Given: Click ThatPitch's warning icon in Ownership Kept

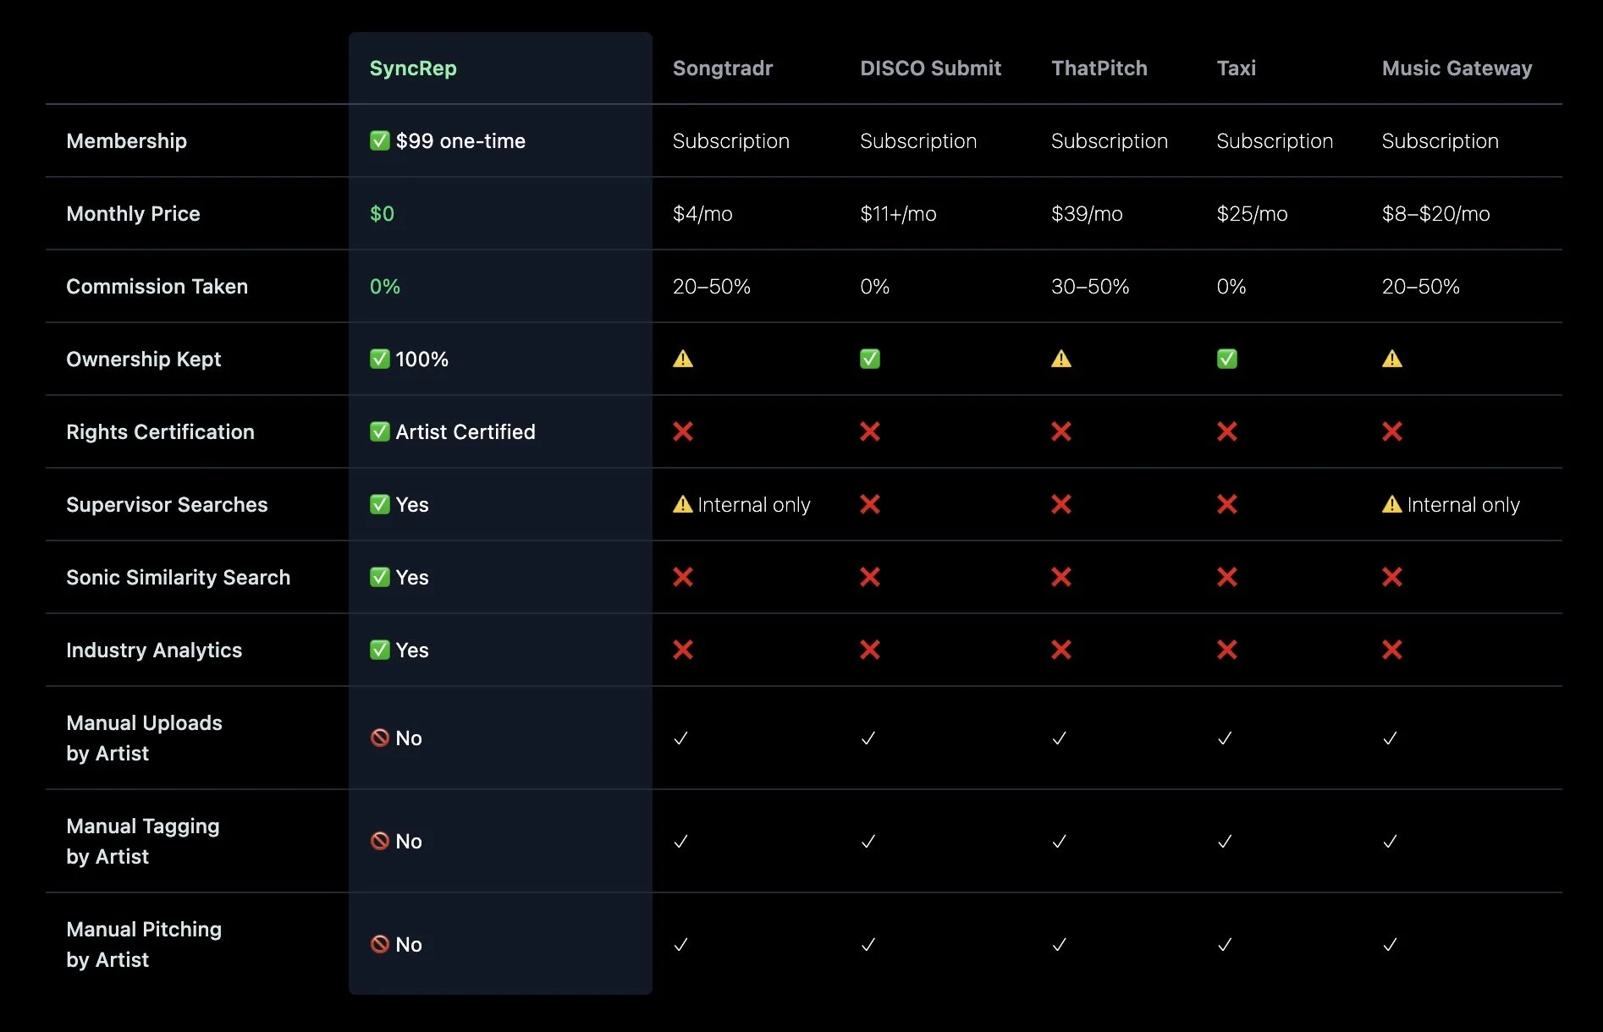Looking at the screenshot, I should (1061, 359).
